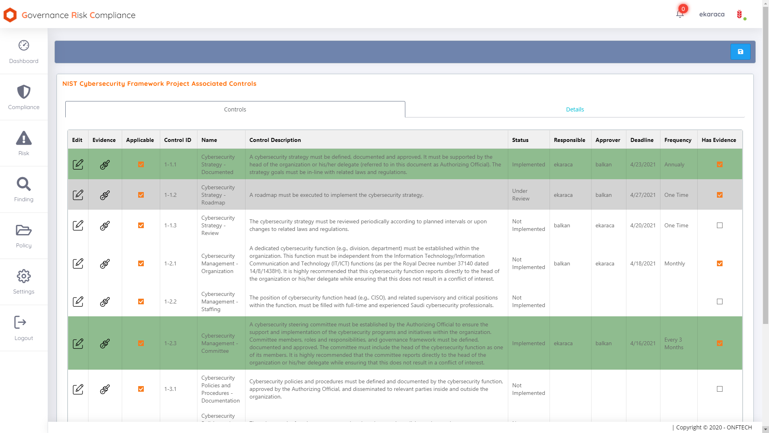
Task: Click the Frequency column header
Action: click(678, 140)
